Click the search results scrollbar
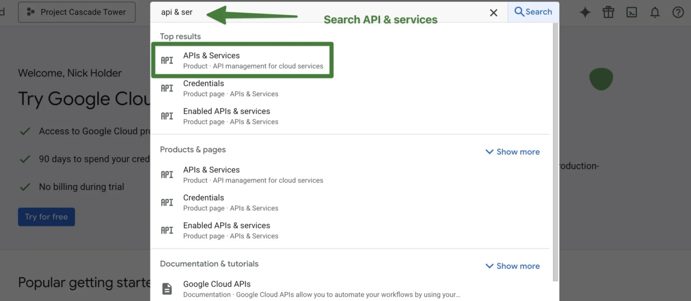691x301 pixels. (555, 152)
